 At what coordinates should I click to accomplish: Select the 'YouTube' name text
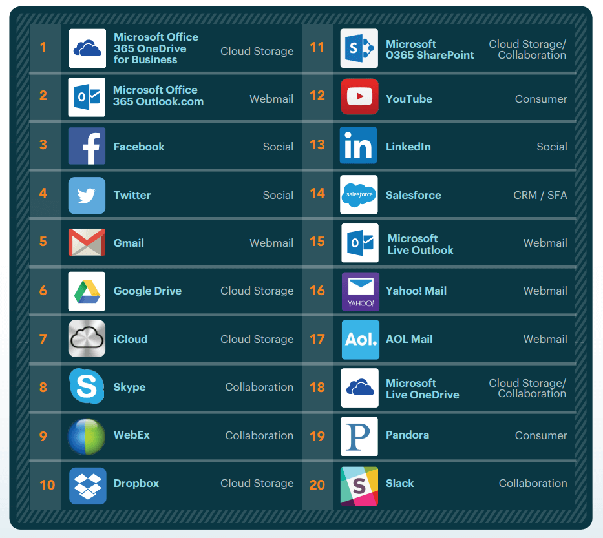point(409,99)
